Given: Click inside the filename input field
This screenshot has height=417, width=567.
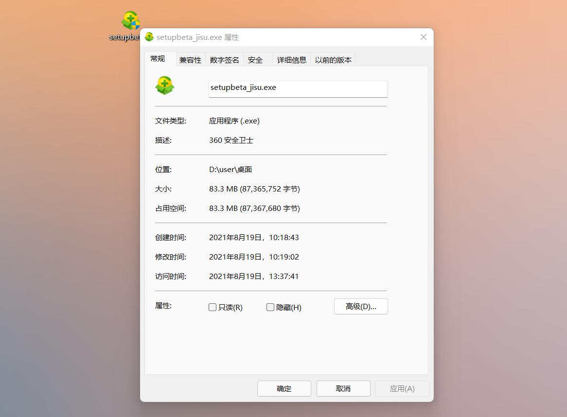Looking at the screenshot, I should (298, 88).
